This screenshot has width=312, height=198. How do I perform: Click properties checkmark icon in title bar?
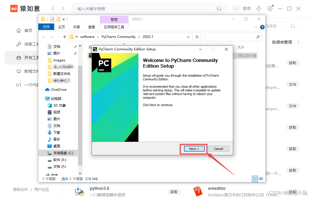click(52, 19)
